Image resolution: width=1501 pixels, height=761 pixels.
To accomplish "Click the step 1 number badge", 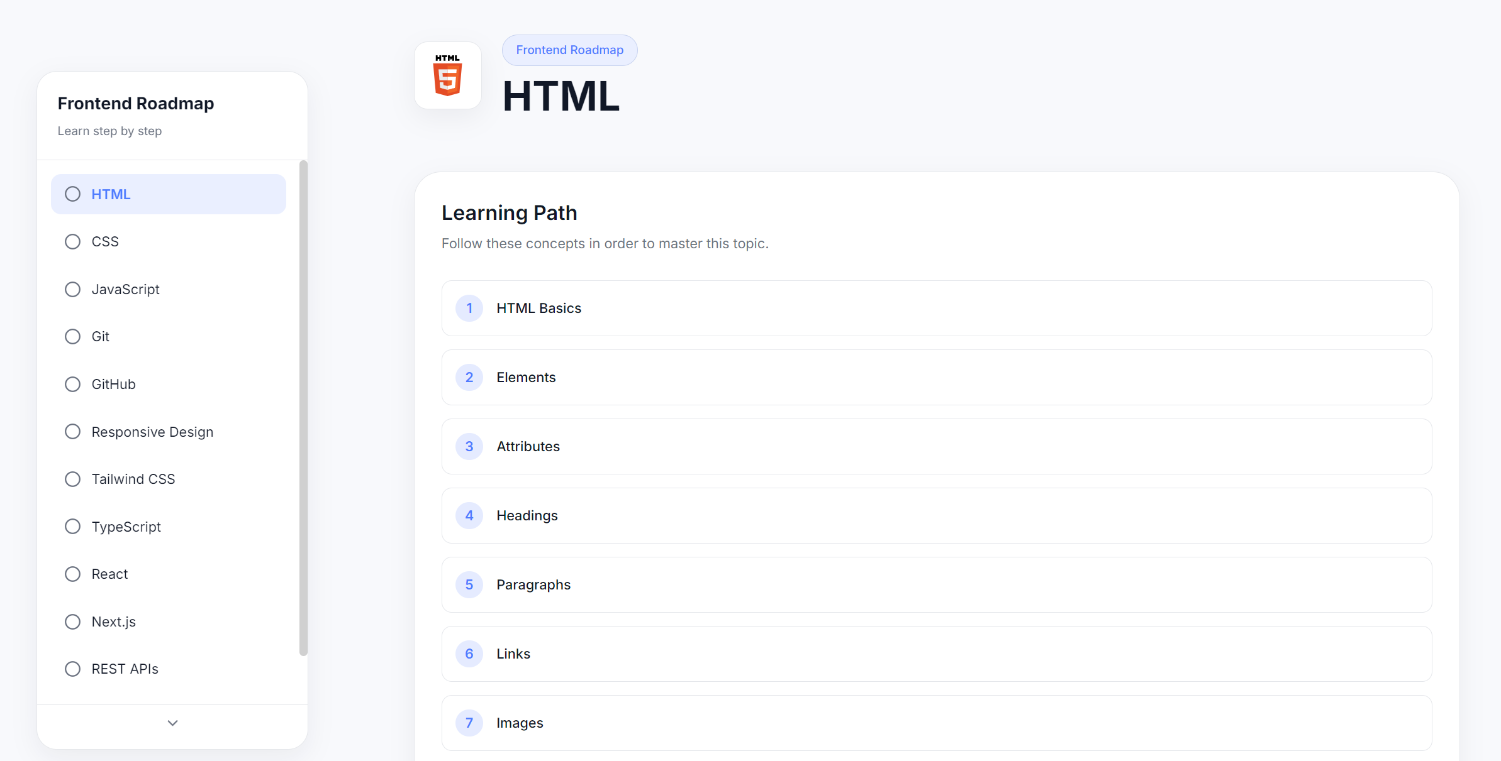I will [x=469, y=309].
